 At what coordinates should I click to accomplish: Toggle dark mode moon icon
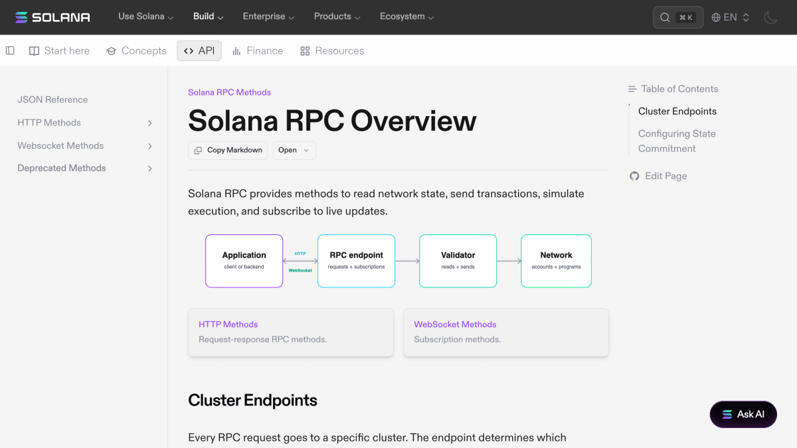coord(770,17)
